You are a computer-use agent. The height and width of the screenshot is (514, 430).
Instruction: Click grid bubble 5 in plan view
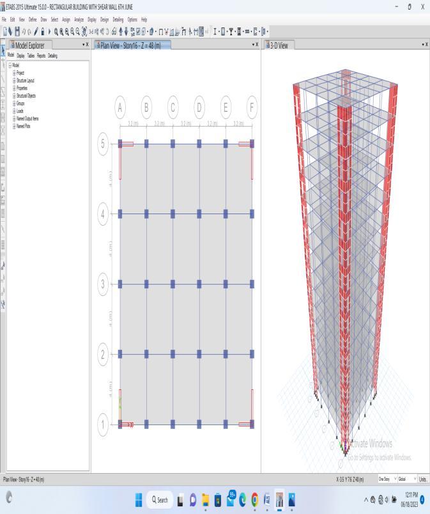103,144
